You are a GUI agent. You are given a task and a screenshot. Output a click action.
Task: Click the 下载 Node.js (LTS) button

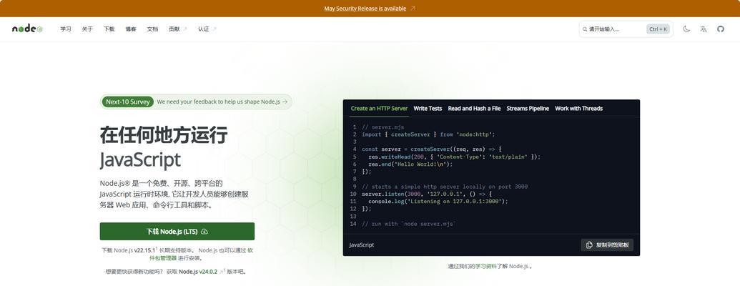tap(177, 231)
